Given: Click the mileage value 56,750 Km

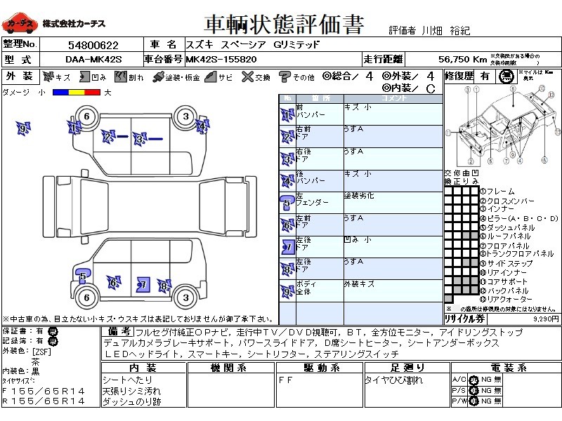Looking at the screenshot, I should 462,59.
